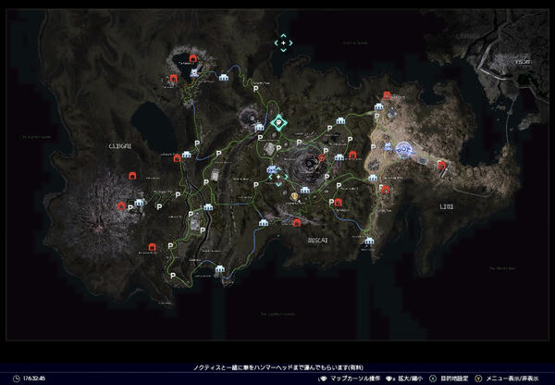Click the DUSCAE region label
Viewport: 555px width, 385px height.
[x=317, y=240]
